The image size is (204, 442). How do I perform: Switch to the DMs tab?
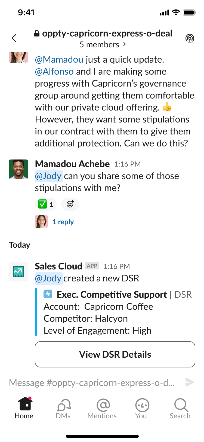coord(63,408)
